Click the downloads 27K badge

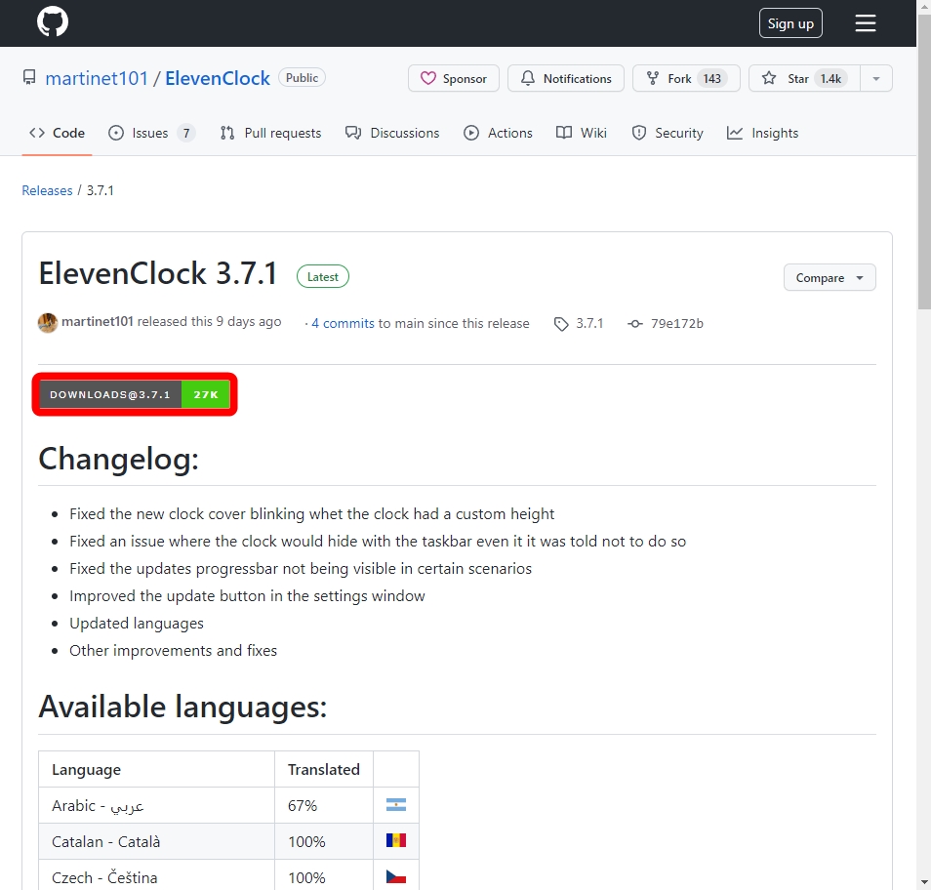[205, 394]
